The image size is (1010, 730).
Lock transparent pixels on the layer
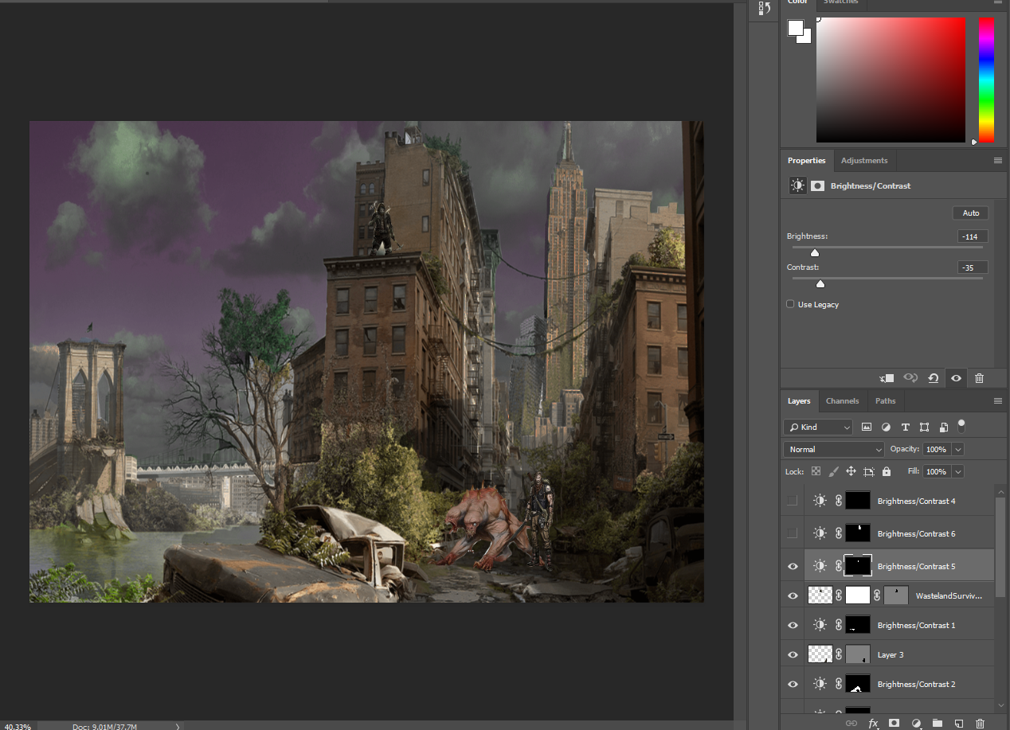pyautogui.click(x=815, y=470)
